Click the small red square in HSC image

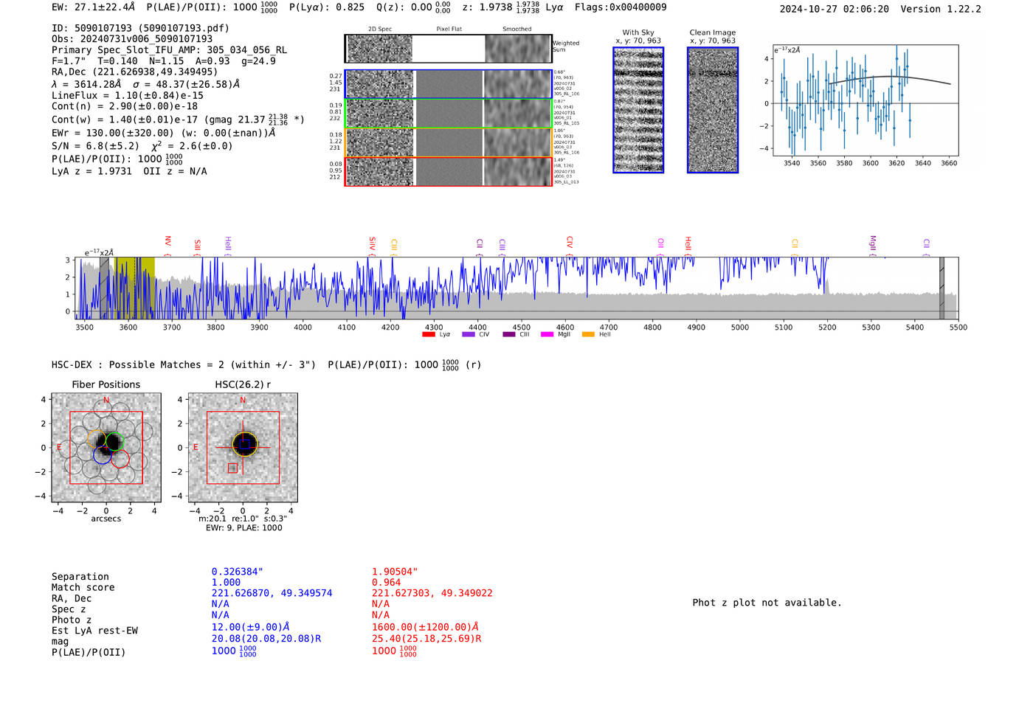[x=232, y=468]
